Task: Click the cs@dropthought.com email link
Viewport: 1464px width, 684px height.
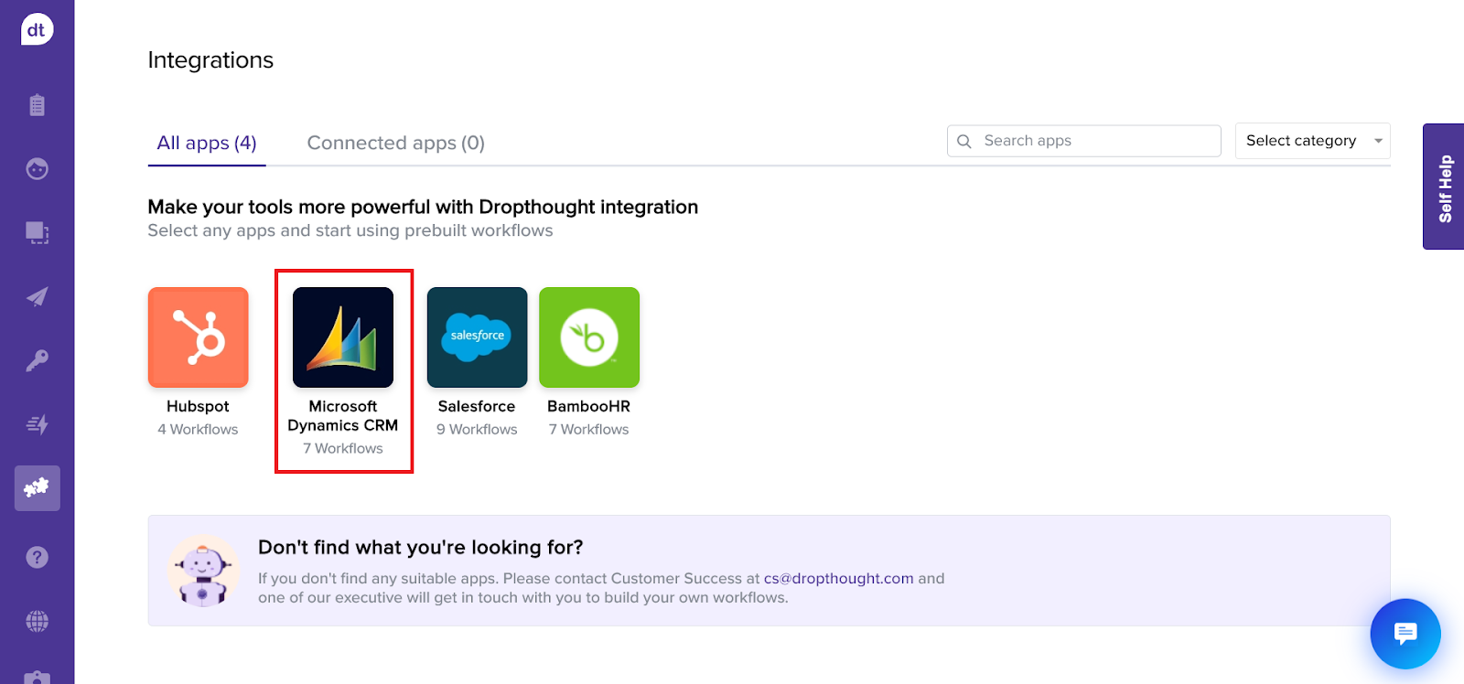Action: point(838,578)
